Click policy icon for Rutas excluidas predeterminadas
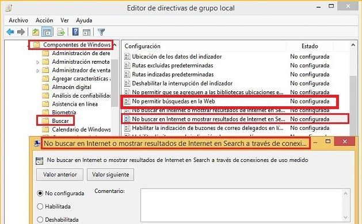362x224 pixels. coord(127,65)
